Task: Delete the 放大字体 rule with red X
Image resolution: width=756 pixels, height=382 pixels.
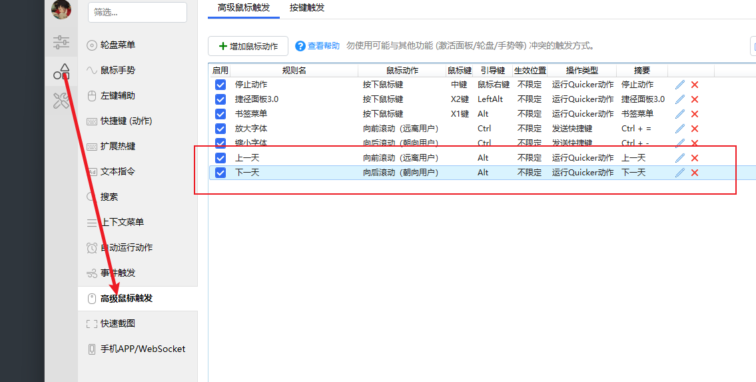Action: [x=695, y=129]
